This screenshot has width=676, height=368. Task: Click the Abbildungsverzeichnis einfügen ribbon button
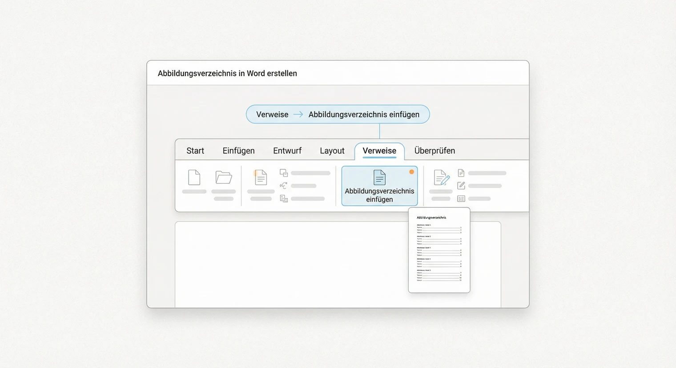click(379, 186)
